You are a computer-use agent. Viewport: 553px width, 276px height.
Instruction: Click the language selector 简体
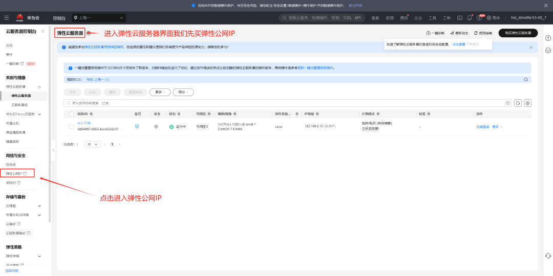click(494, 17)
